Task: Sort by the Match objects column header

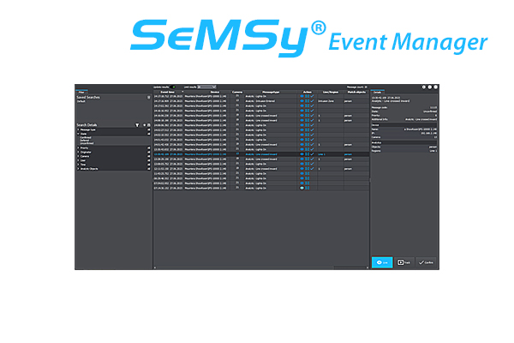Action: 356,93
